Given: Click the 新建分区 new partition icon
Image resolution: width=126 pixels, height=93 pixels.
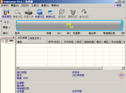Looking at the screenshot, I should pos(51,14).
